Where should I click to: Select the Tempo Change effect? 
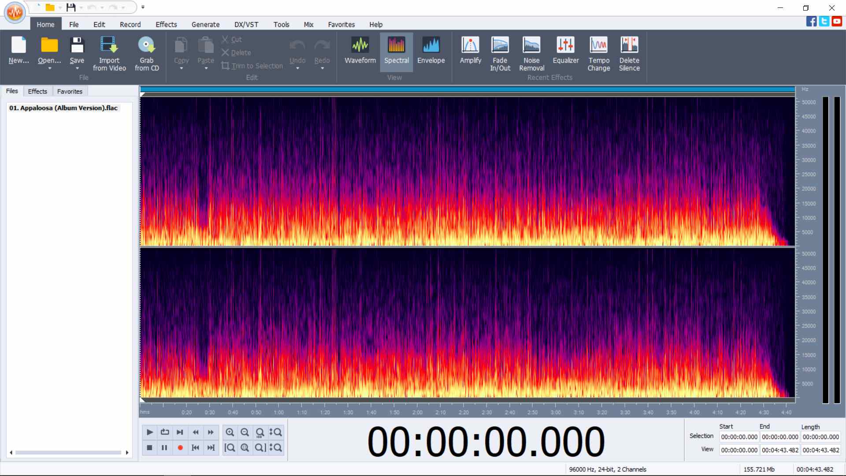pyautogui.click(x=598, y=54)
